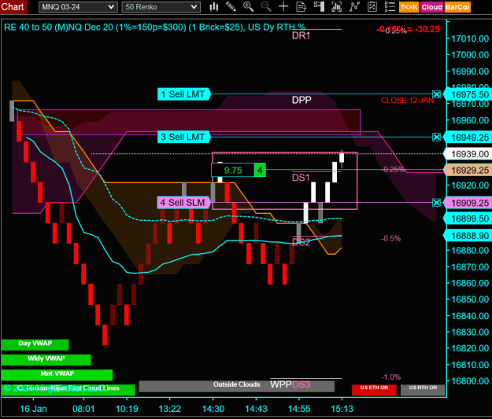Click the zoom in magnifier icon
Viewport: 492px width, 419px height.
(248, 7)
